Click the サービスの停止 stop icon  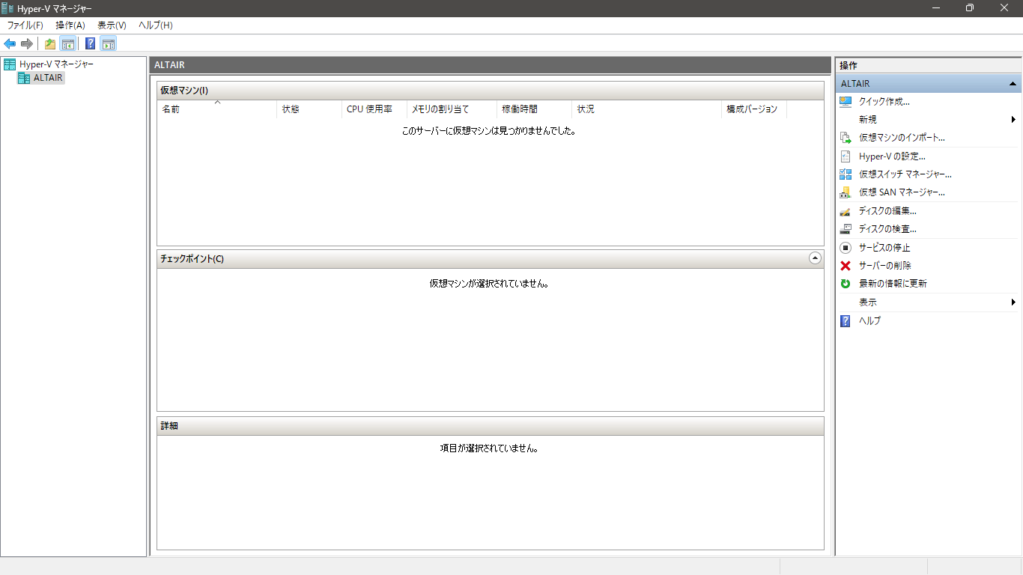[x=846, y=248]
